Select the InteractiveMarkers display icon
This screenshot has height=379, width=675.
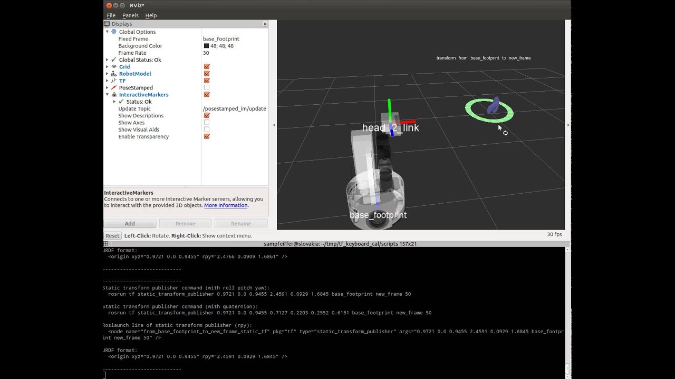pos(114,95)
